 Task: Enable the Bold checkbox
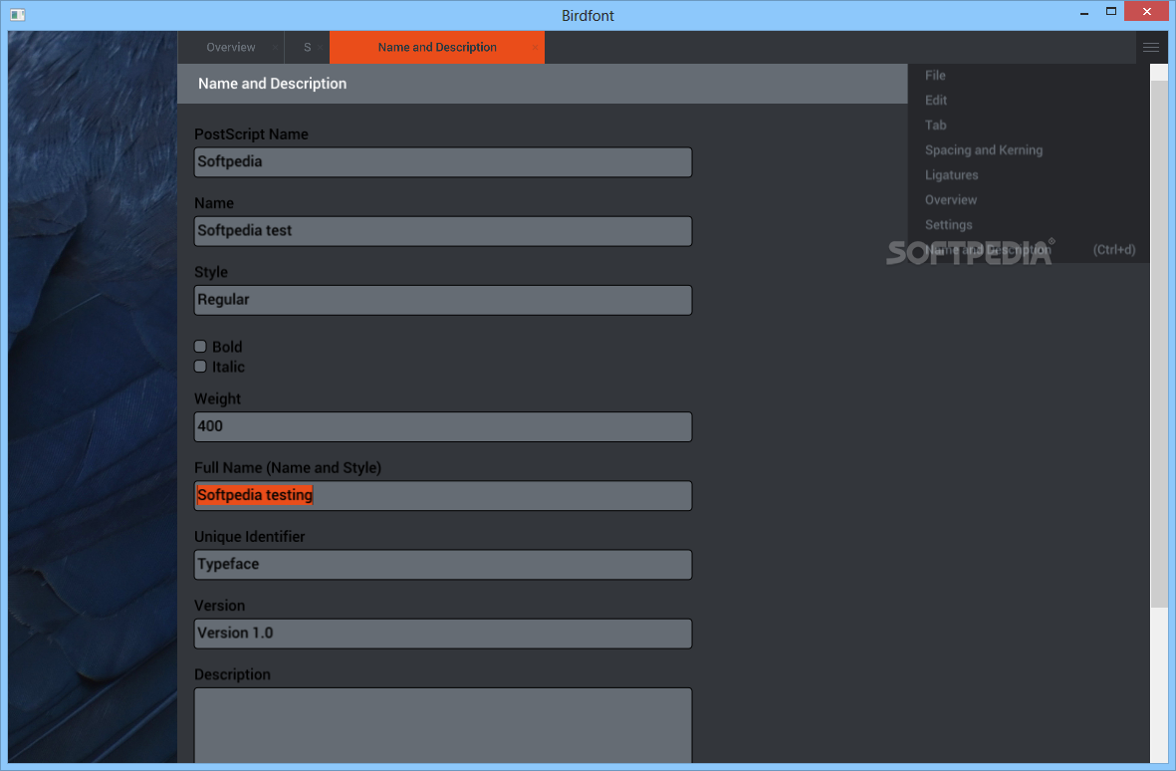(200, 347)
